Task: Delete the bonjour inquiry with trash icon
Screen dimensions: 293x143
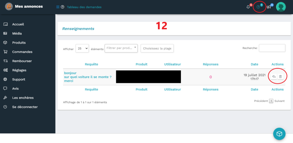Action: [x=280, y=77]
